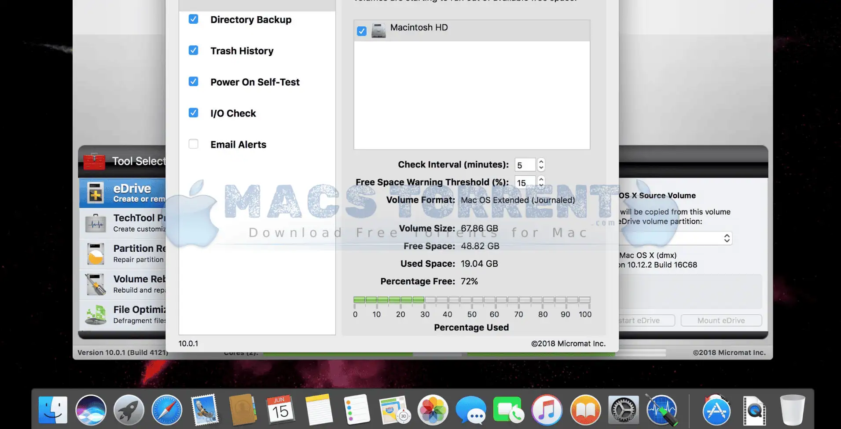The height and width of the screenshot is (429, 841).
Task: Select Power On Self-Test list label
Action: [255, 82]
